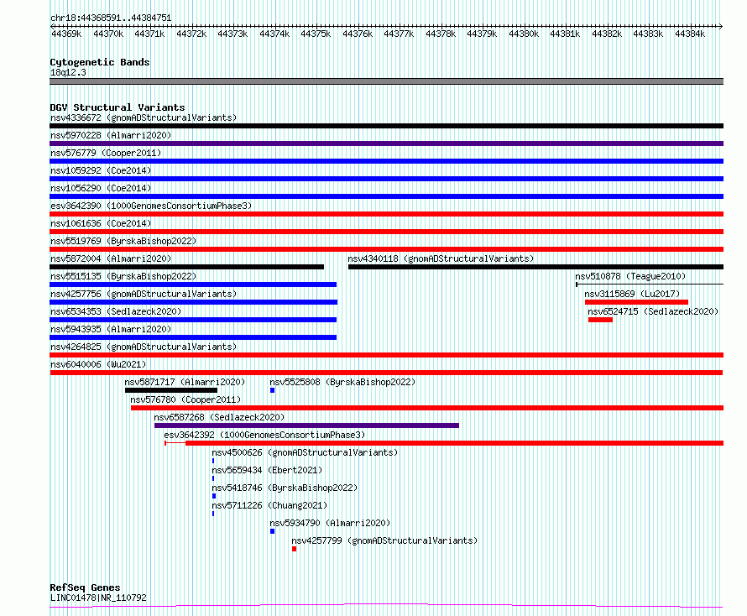This screenshot has height=616, width=747.
Task: Click the nsv1061636 (Coe2014) label
Action: [101, 223]
